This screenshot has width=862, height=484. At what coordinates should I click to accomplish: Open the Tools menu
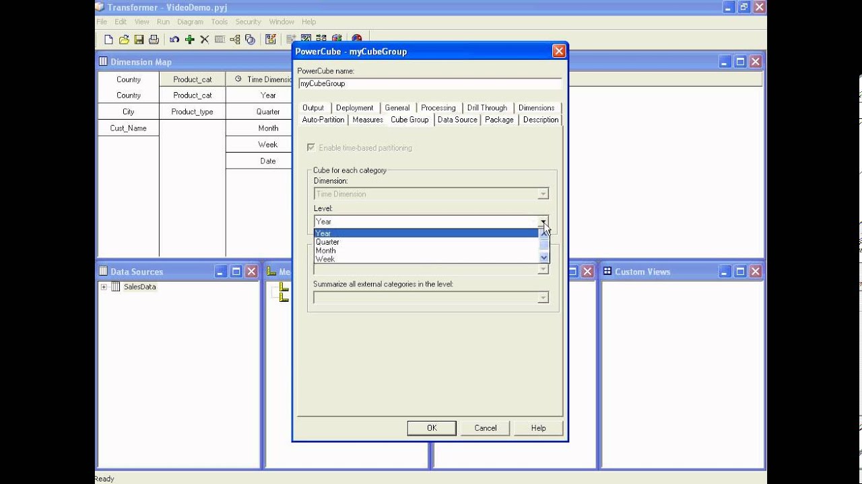(x=220, y=22)
